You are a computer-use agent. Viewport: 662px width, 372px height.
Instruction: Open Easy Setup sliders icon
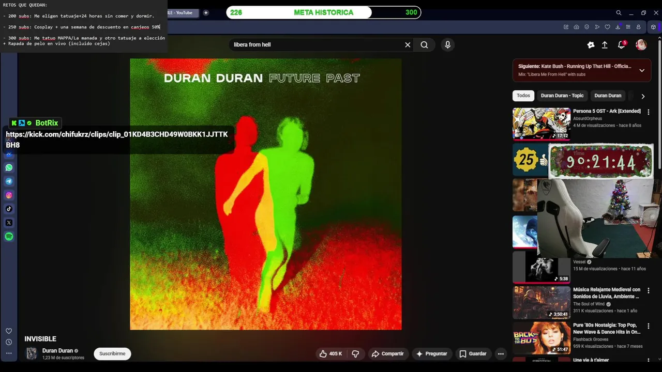[x=628, y=27]
